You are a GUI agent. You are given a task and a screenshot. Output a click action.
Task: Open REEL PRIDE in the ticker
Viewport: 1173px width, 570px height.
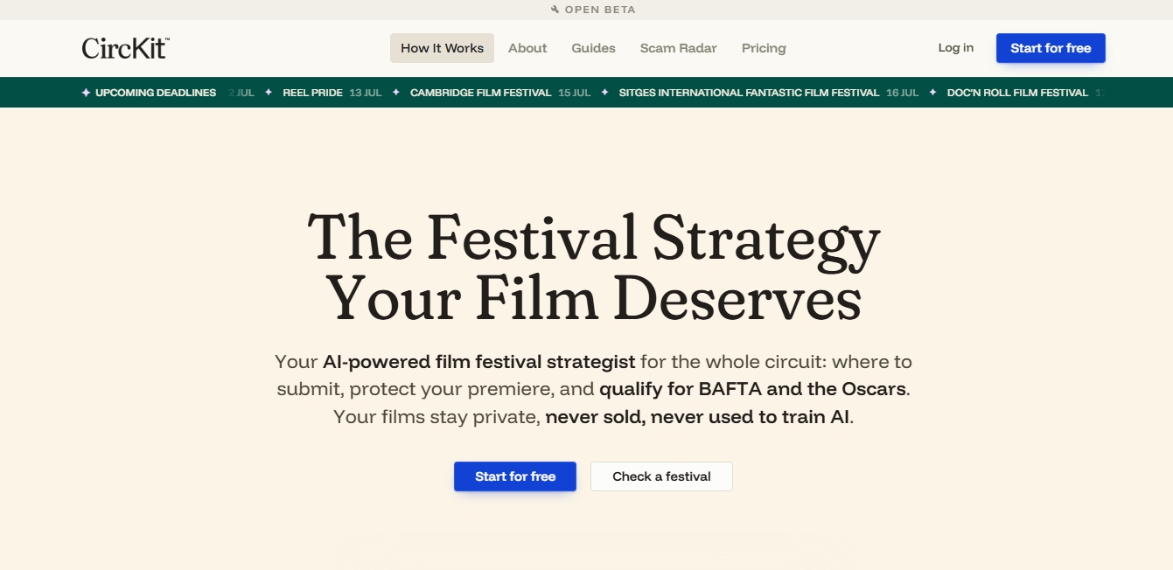(x=312, y=93)
